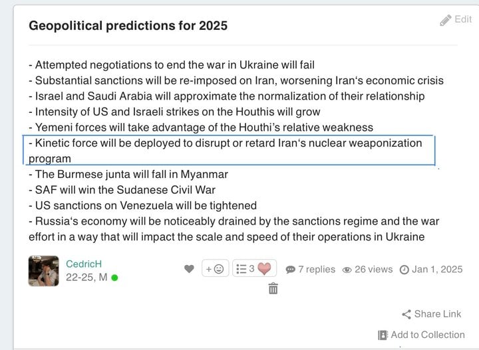Click the clock icon beside Jan 1, 2025
The image size is (479, 350).
coord(404,270)
